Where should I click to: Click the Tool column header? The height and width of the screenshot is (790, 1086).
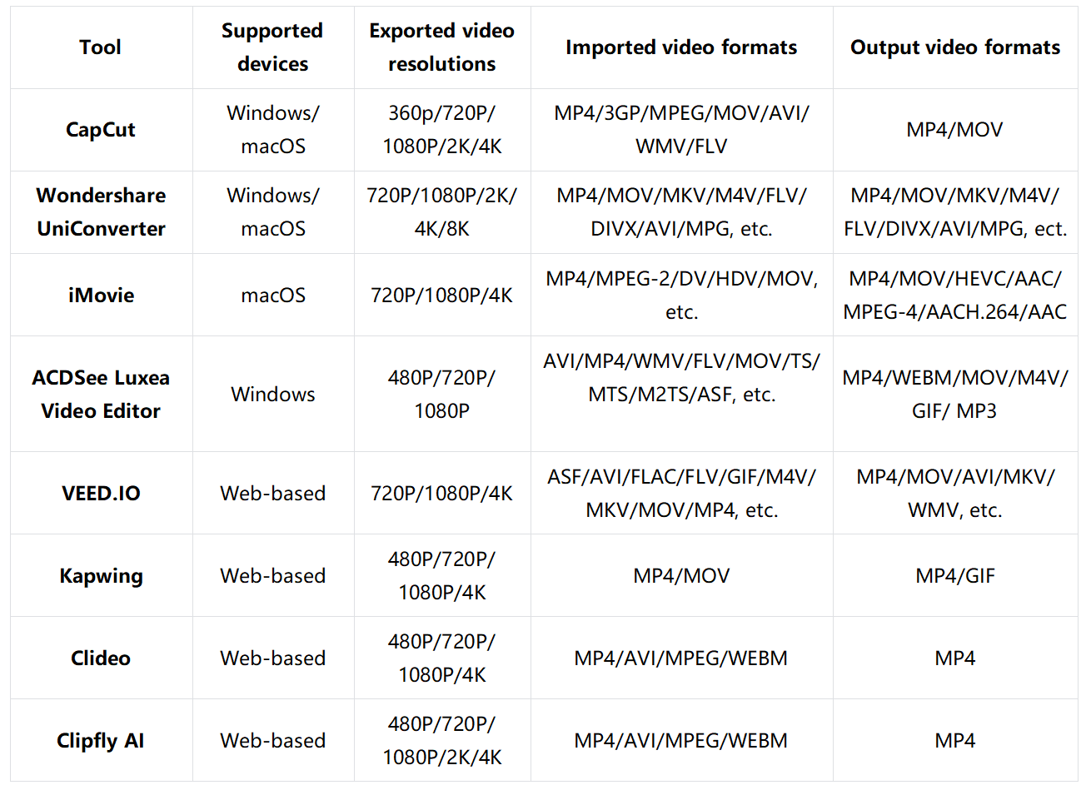point(101,47)
